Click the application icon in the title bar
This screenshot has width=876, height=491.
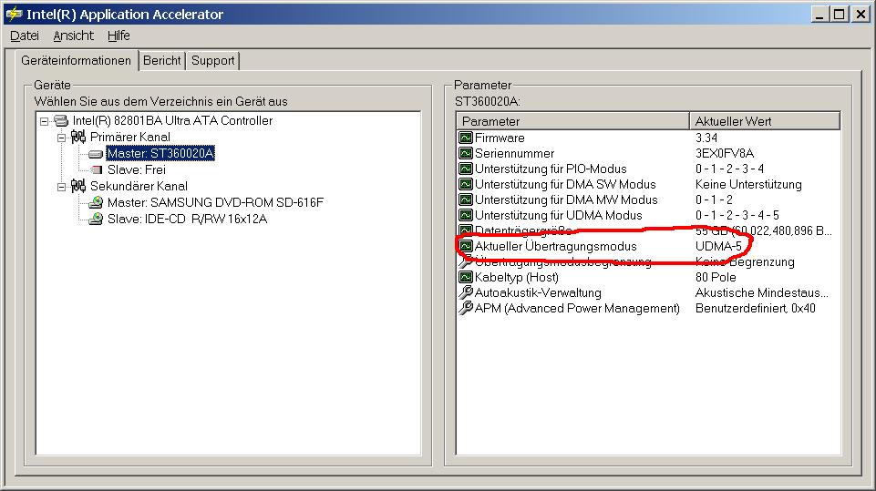click(x=14, y=14)
